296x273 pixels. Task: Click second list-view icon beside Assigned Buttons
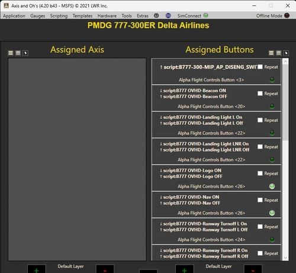(279, 53)
